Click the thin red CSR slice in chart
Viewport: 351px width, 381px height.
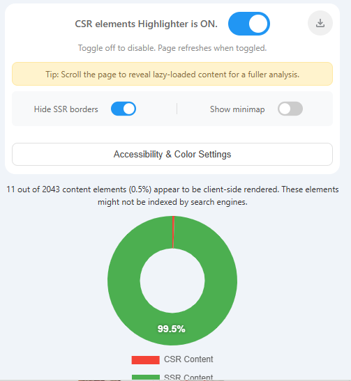(173, 232)
